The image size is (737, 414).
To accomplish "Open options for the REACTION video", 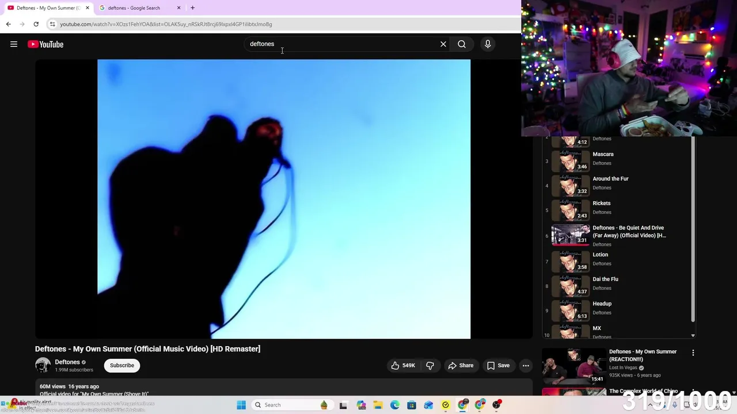I will click(x=693, y=353).
